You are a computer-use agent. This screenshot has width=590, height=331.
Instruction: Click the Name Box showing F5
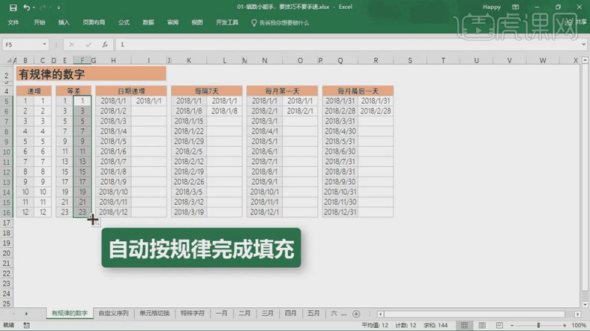[22, 45]
